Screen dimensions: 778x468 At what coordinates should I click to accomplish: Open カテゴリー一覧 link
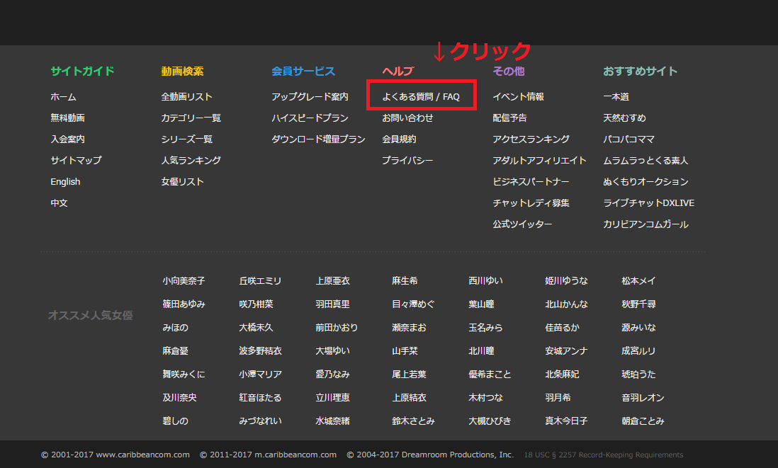tap(191, 118)
